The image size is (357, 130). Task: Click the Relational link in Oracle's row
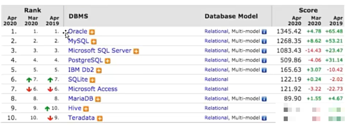pos(216,31)
